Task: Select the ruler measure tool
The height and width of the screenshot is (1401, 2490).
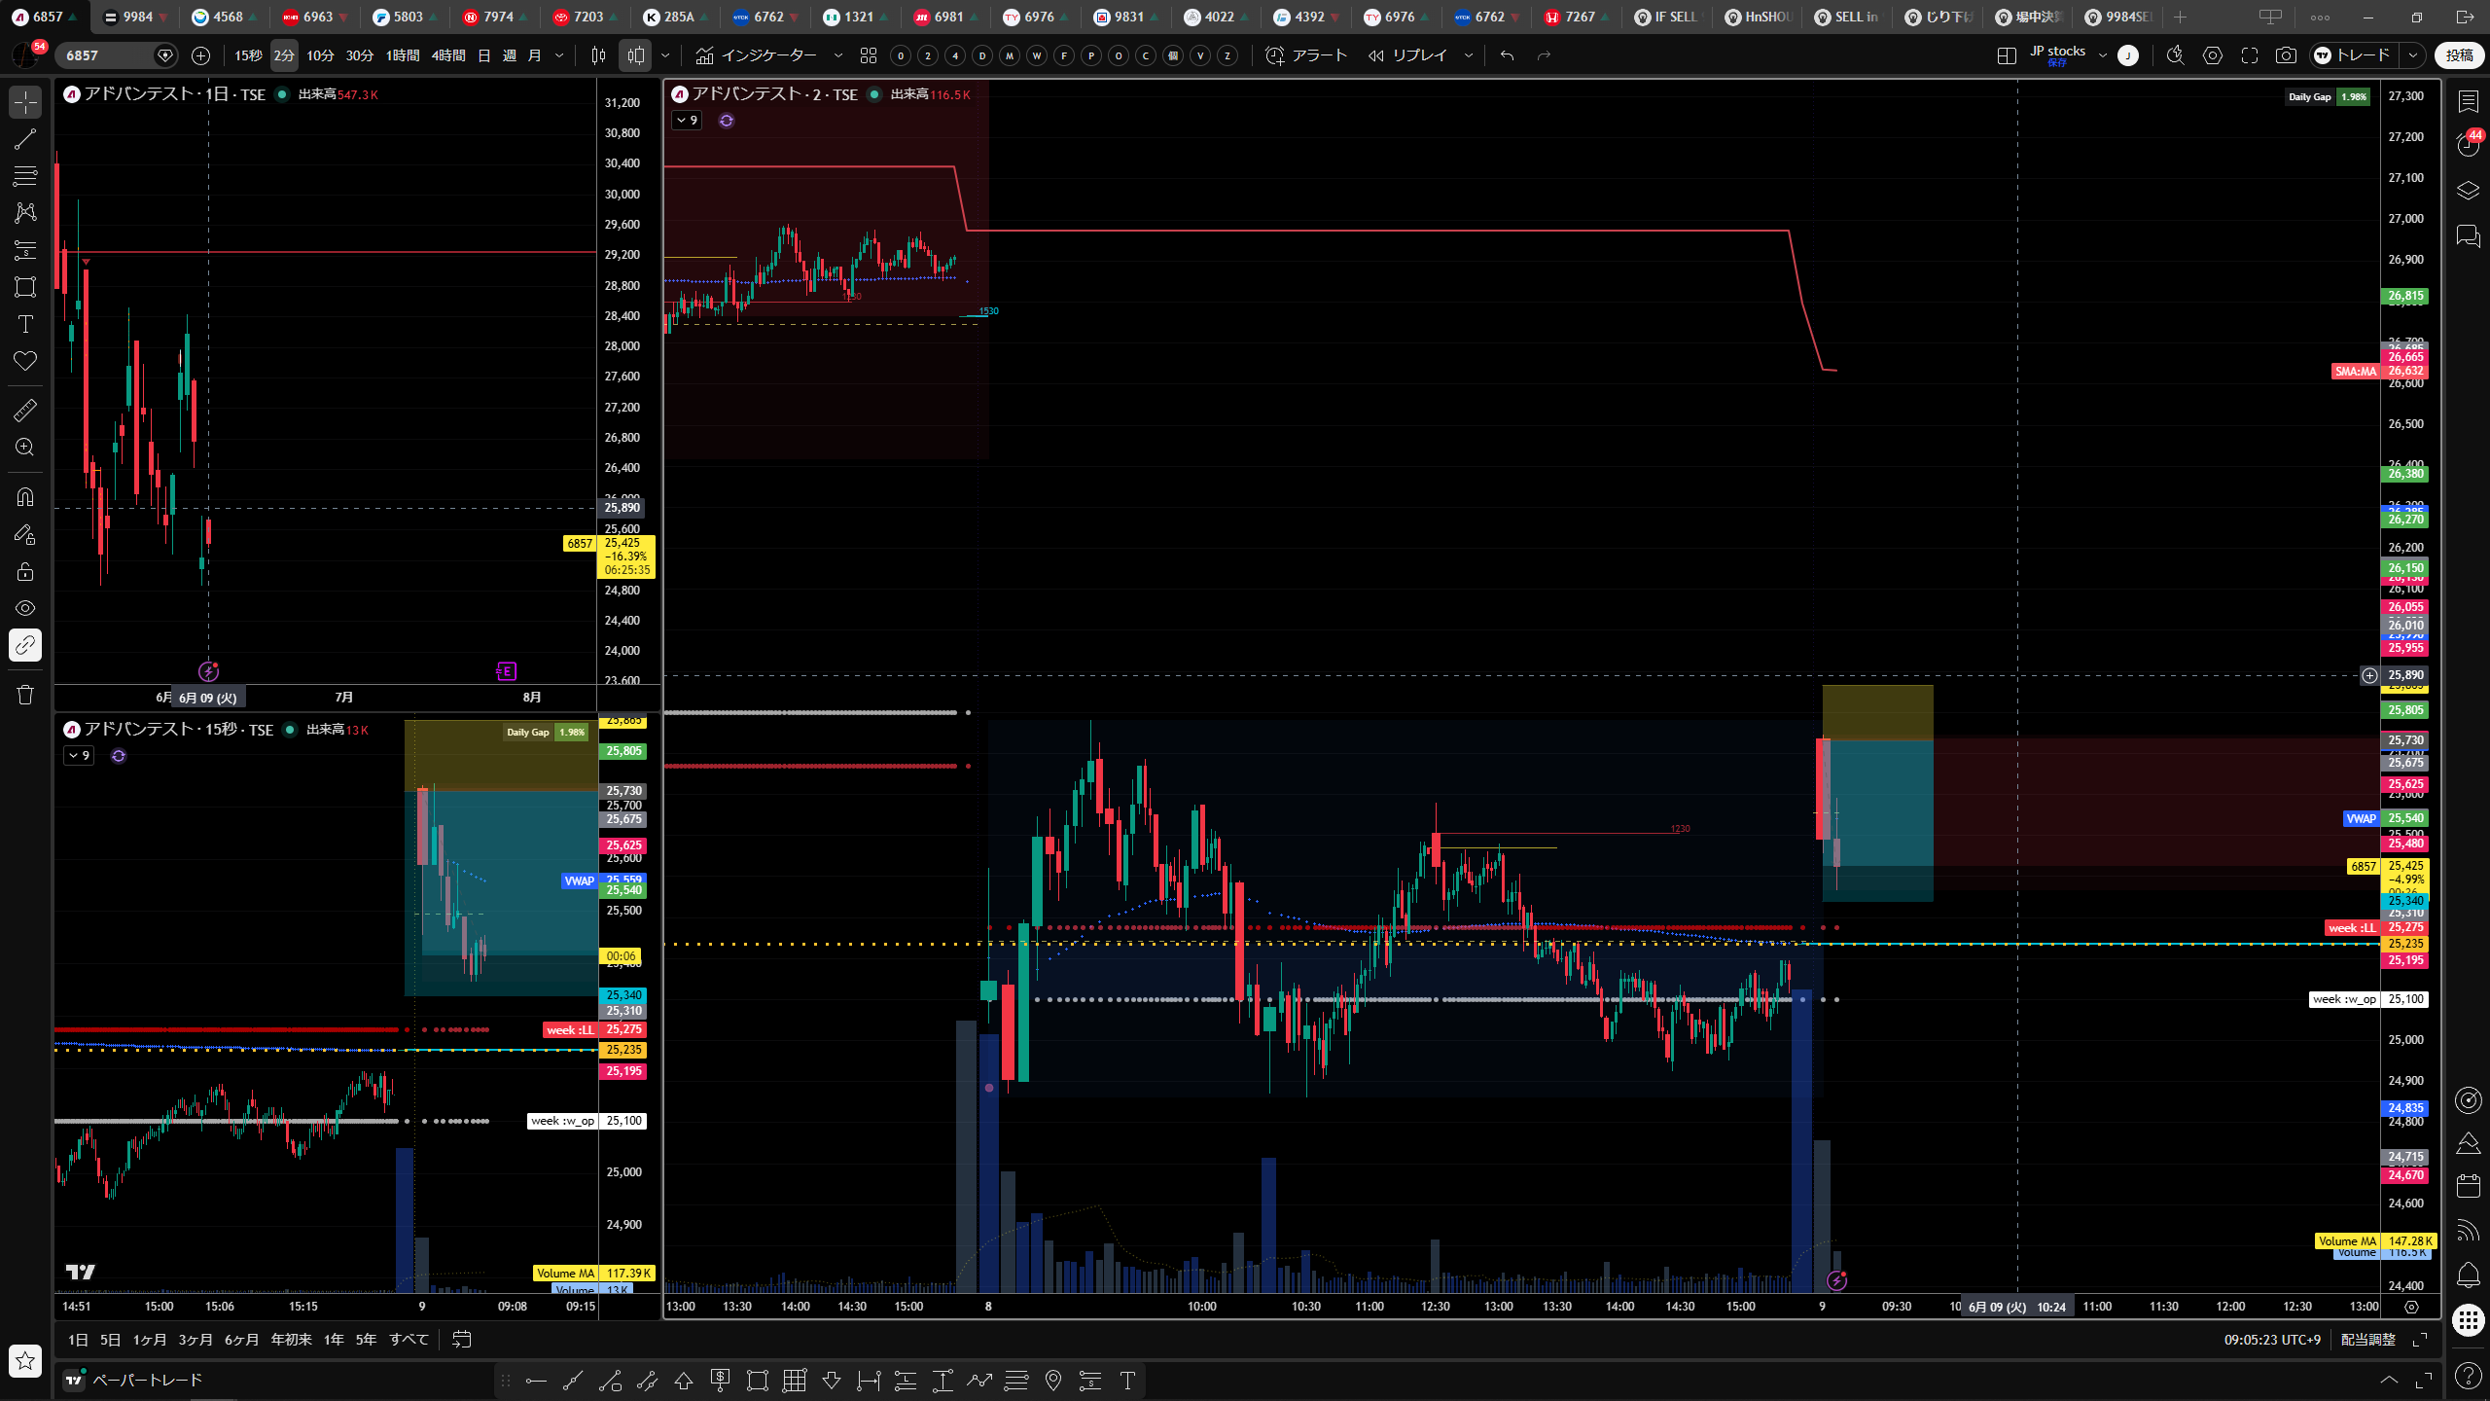Action: pyautogui.click(x=25, y=411)
